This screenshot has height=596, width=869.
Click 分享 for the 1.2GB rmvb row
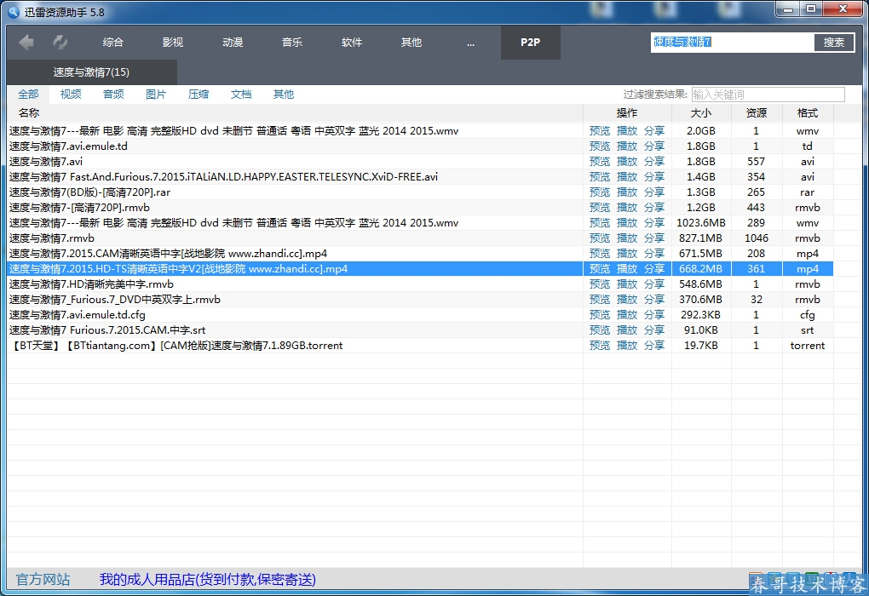[654, 208]
